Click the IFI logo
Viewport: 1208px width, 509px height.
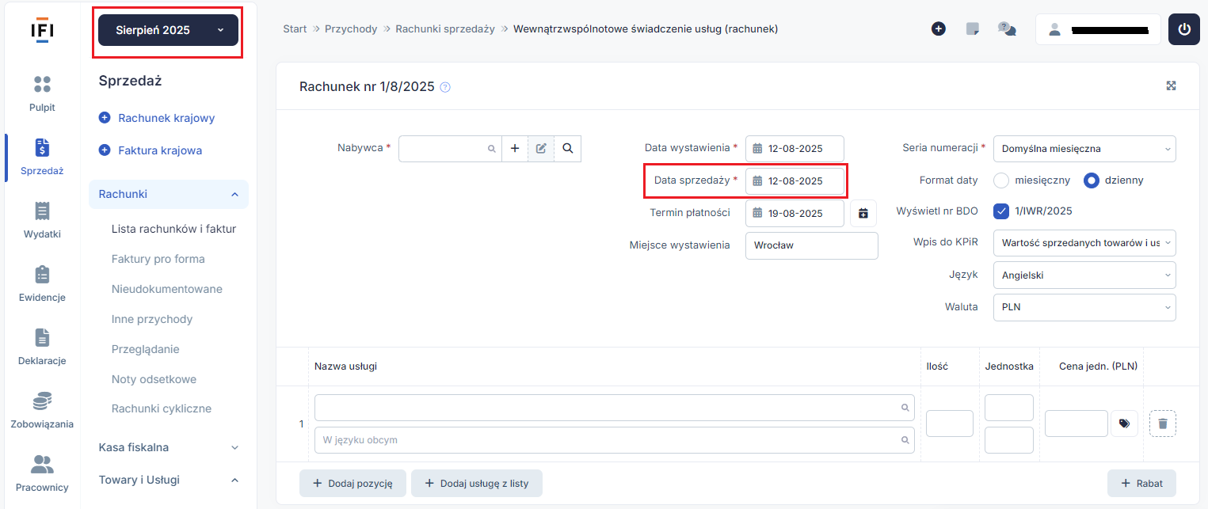pyautogui.click(x=42, y=30)
